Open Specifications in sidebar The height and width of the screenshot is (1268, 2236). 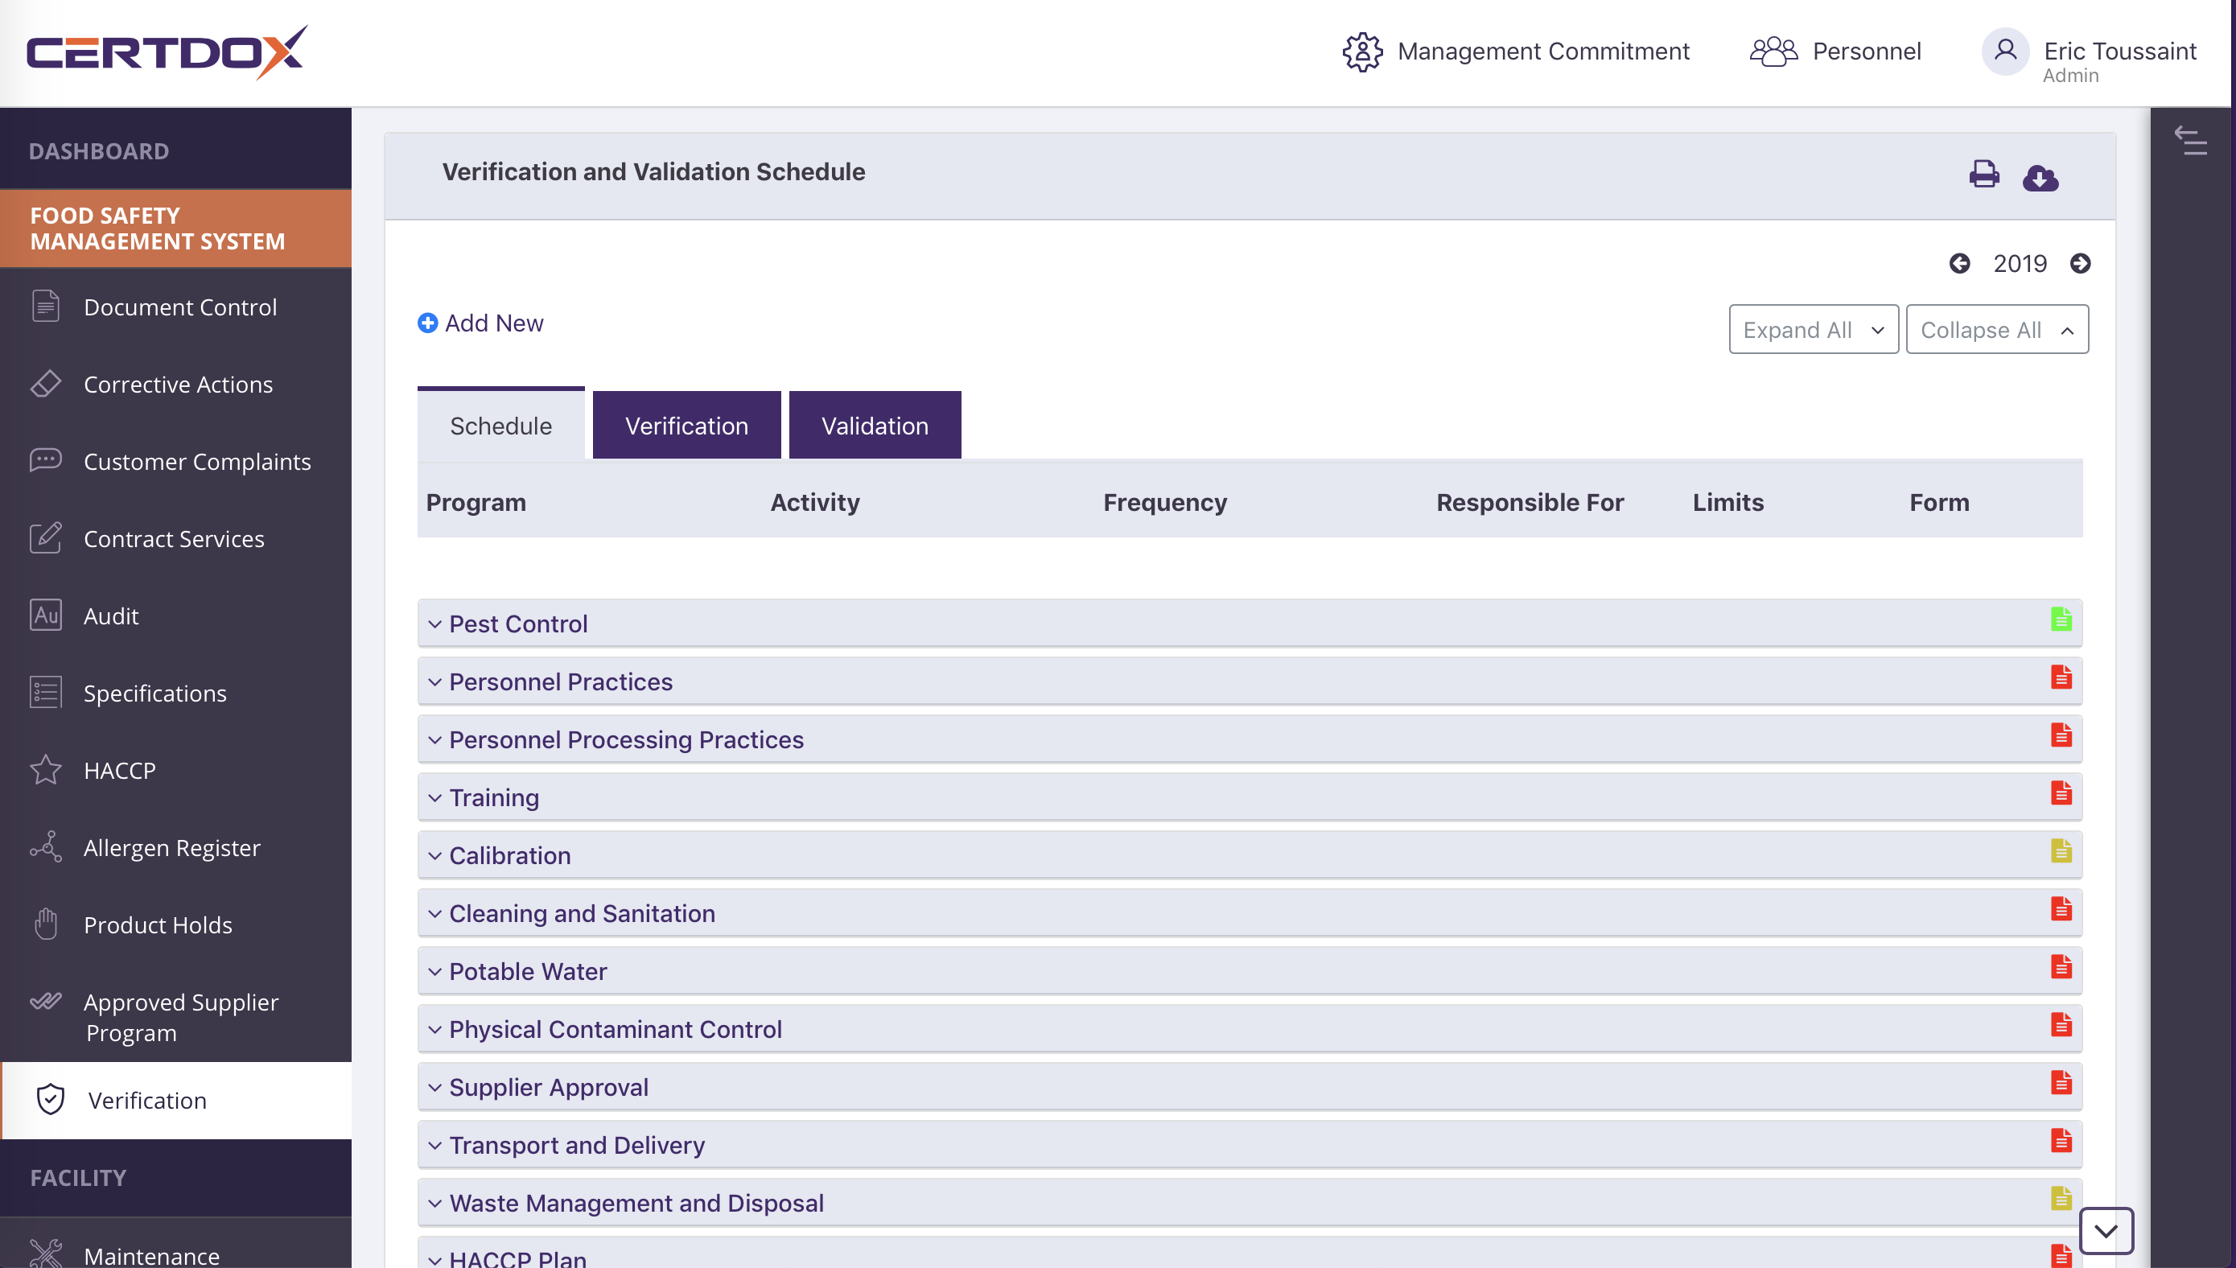[176, 693]
